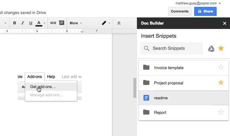Insert a link with the chain icon
Image resolution: width=230 pixels, height=136 pixels.
click(53, 23)
